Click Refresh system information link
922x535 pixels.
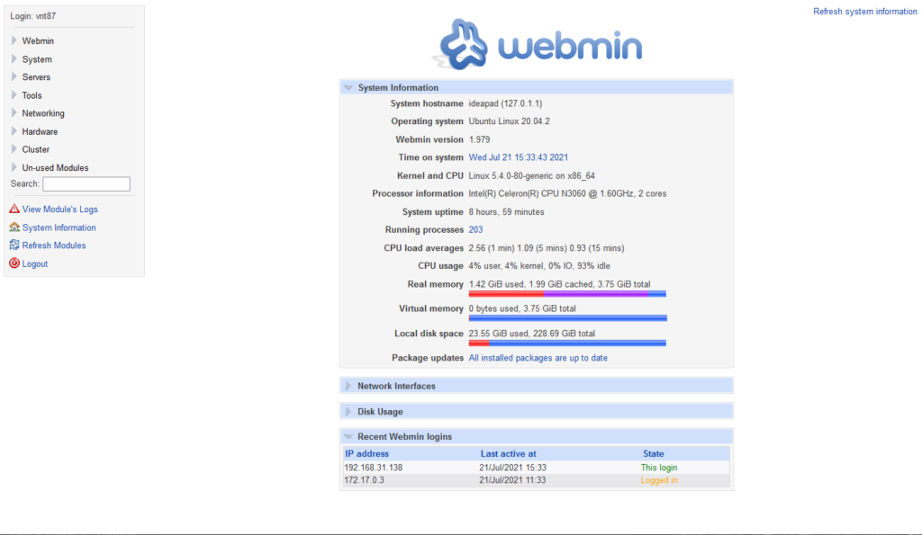865,12
